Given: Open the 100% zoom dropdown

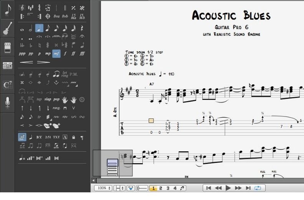Looking at the screenshot, I should [103, 188].
